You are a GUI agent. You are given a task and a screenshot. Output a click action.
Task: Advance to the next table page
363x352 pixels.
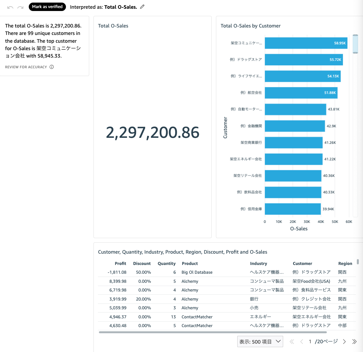344,341
